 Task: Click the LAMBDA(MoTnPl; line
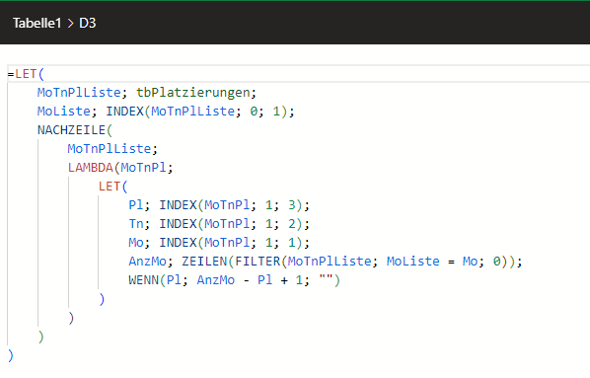120,168
